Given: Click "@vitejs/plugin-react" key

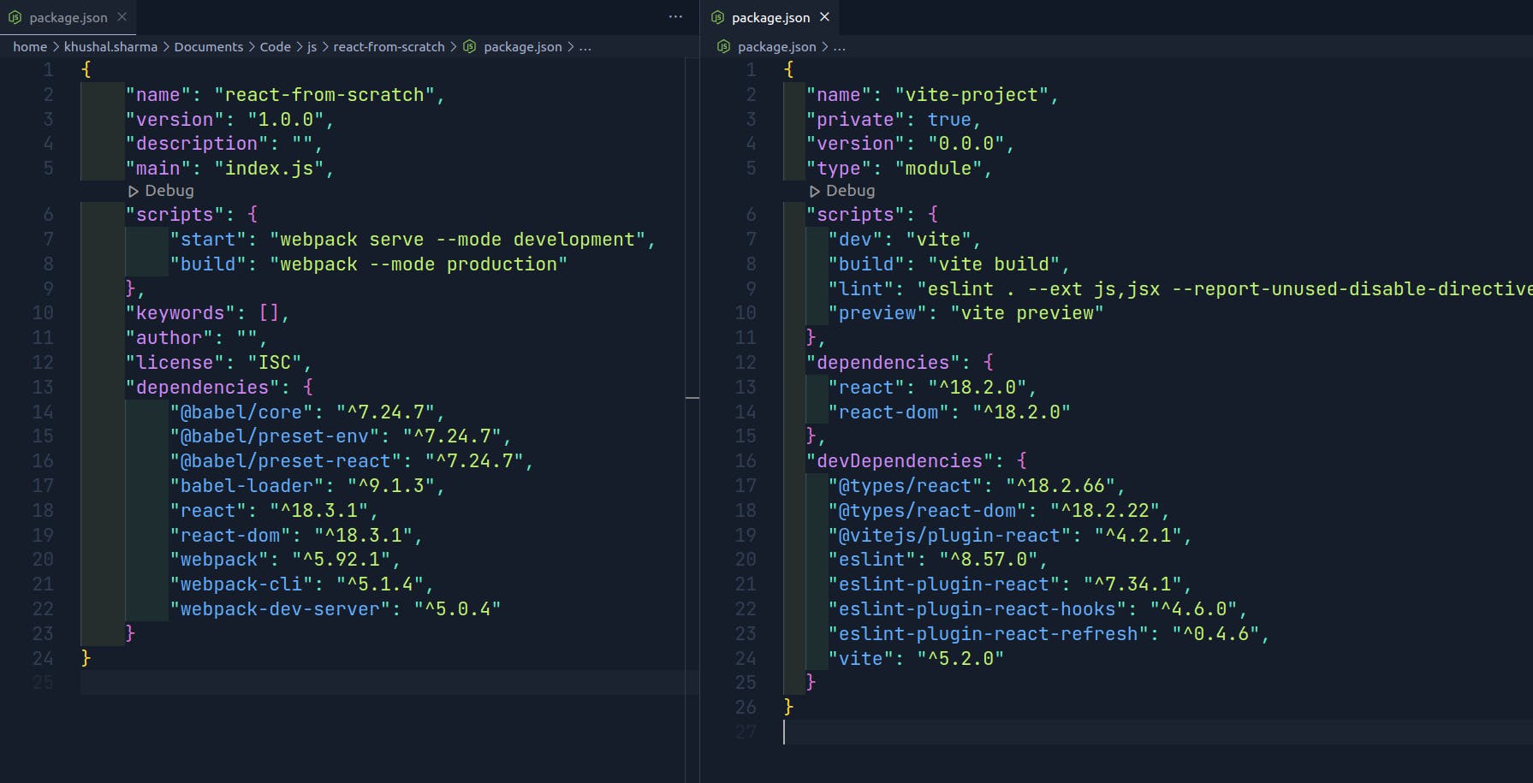Looking at the screenshot, I should [949, 536].
